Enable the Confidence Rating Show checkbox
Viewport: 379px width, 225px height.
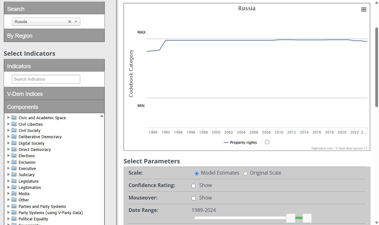pyautogui.click(x=193, y=186)
